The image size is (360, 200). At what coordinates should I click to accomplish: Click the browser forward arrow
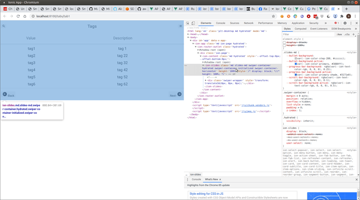pos(11,16)
